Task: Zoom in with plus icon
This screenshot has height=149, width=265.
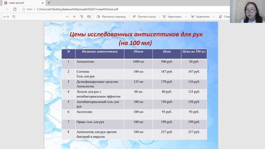Action: [74, 17]
